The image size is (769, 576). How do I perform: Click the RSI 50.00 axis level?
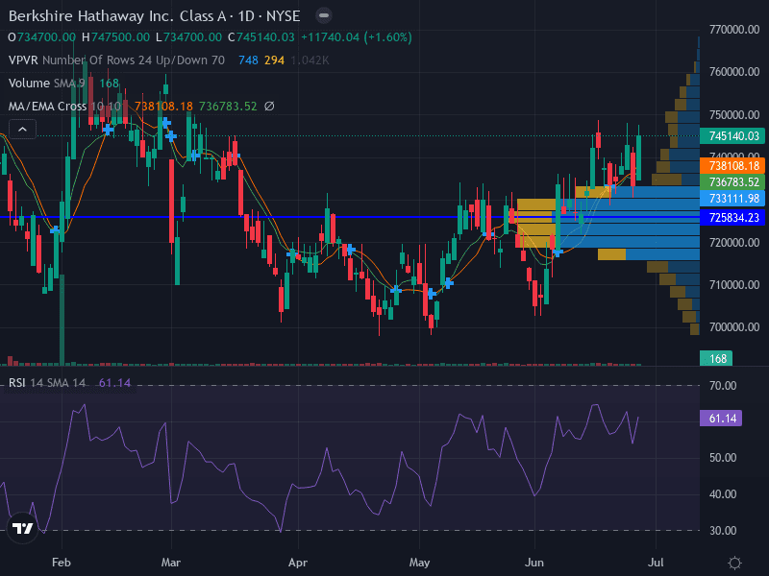[723, 458]
